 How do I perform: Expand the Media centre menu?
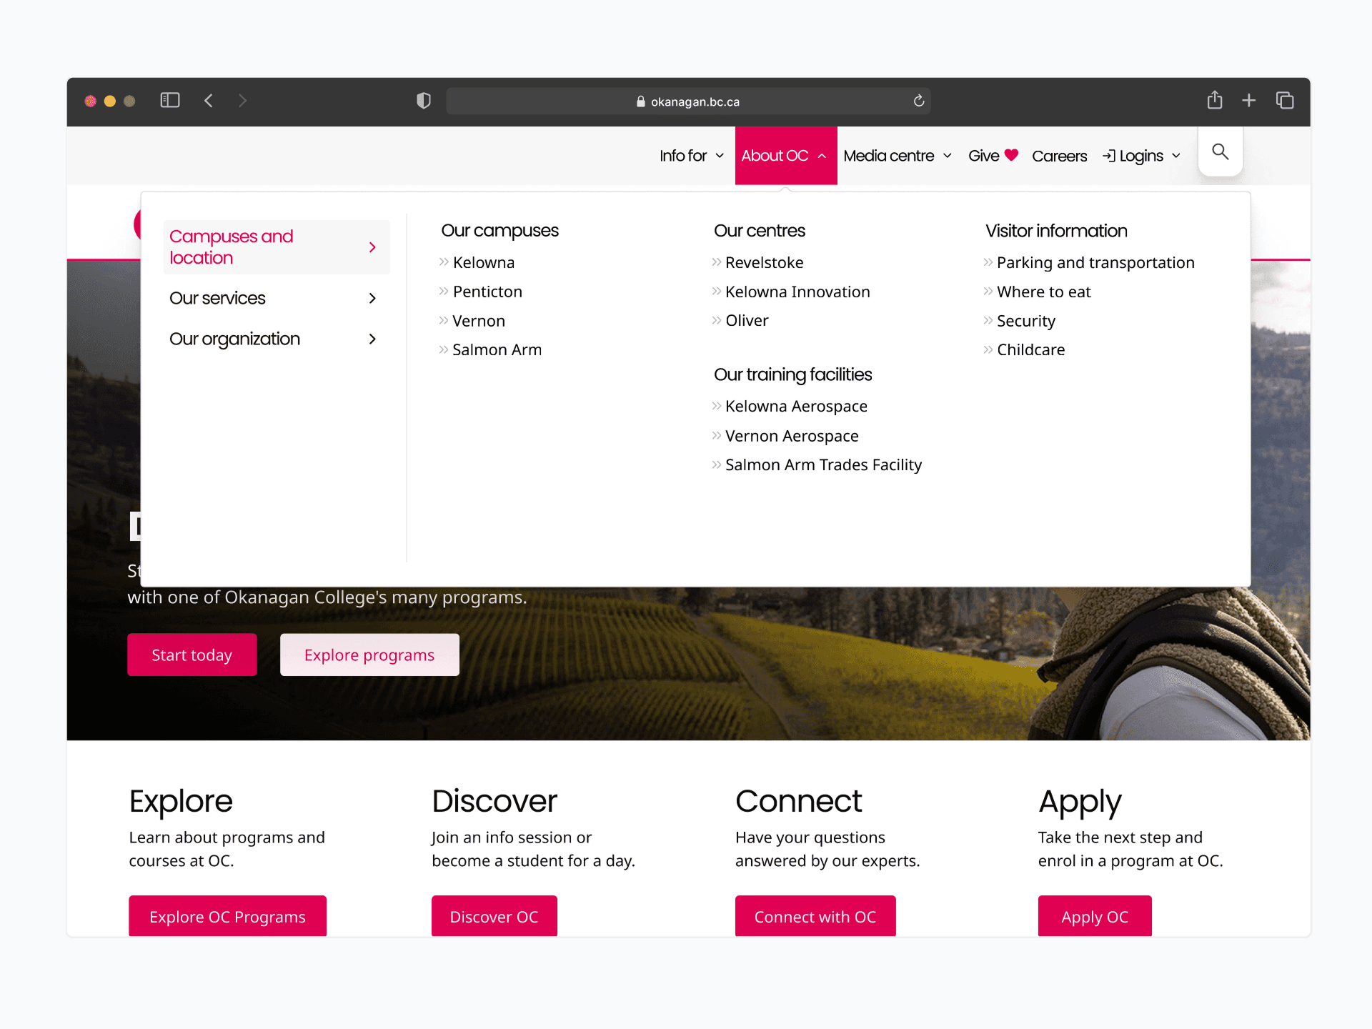[x=897, y=156]
